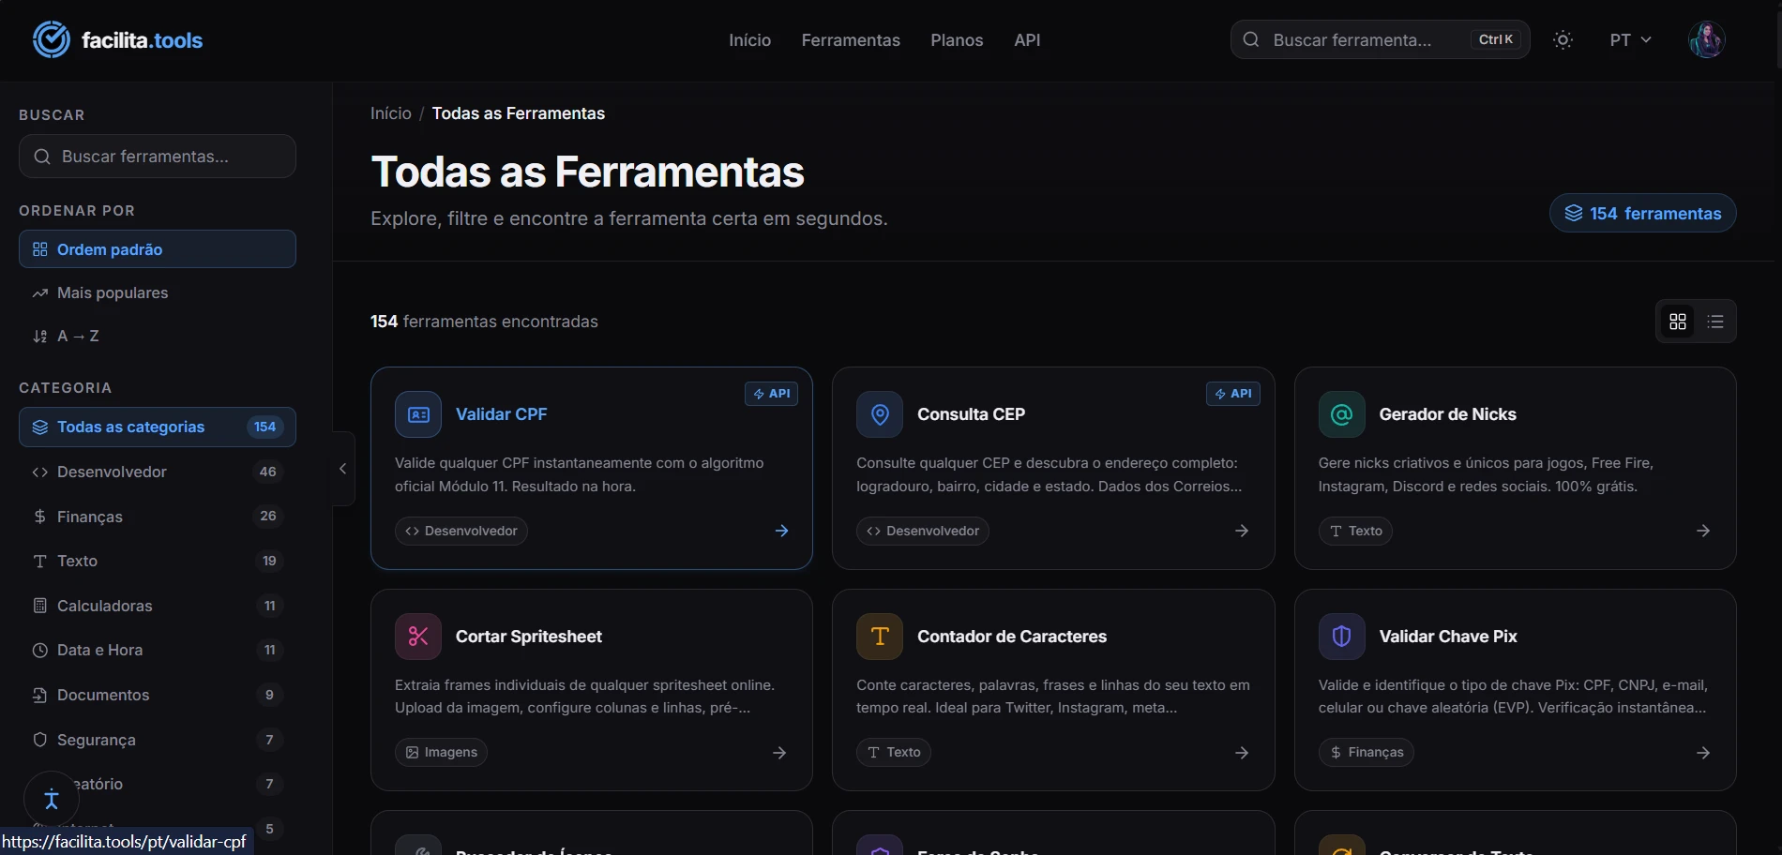Switch to list view layout
Viewport: 1782px width, 855px height.
point(1716,322)
